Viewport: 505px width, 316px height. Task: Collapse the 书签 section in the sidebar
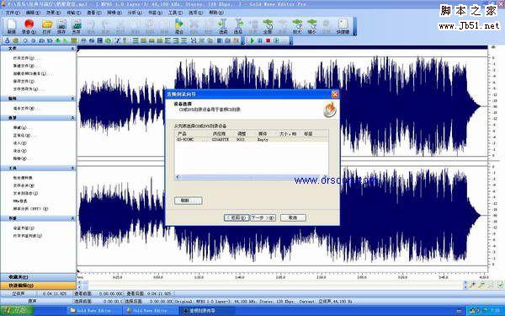[x=72, y=218]
